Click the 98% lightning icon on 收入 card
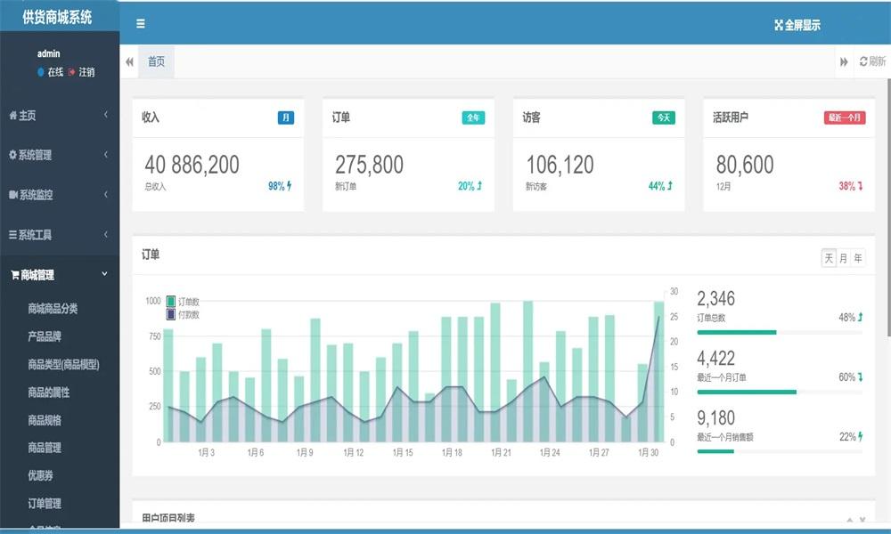This screenshot has height=534, width=891. click(290, 186)
